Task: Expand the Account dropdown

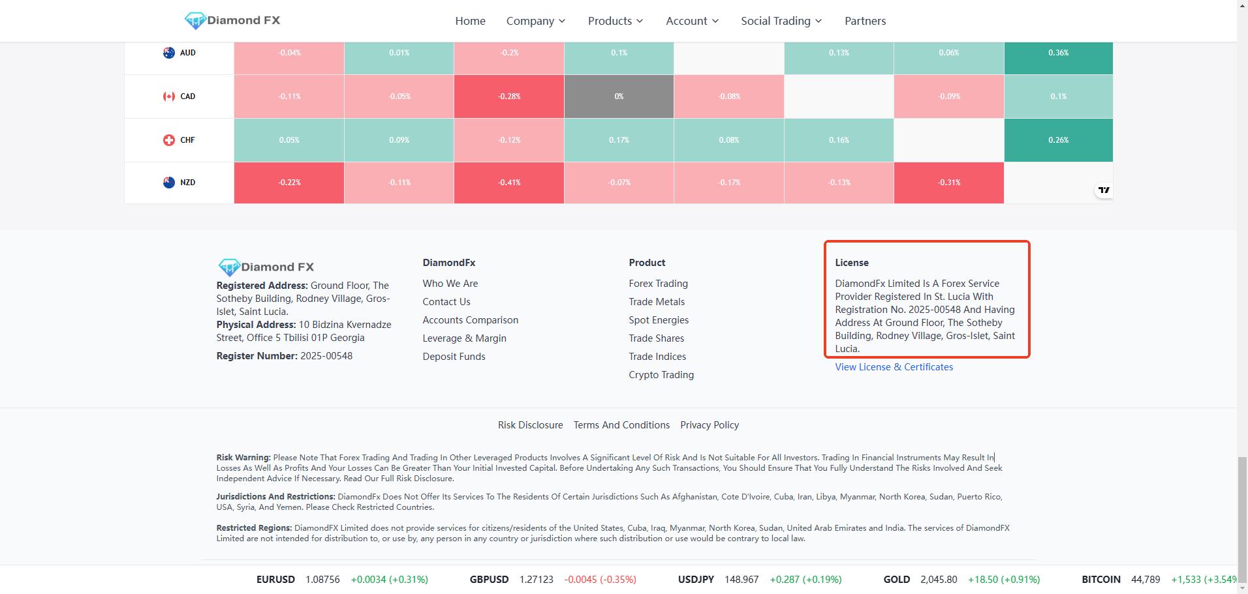Action: 692,21
